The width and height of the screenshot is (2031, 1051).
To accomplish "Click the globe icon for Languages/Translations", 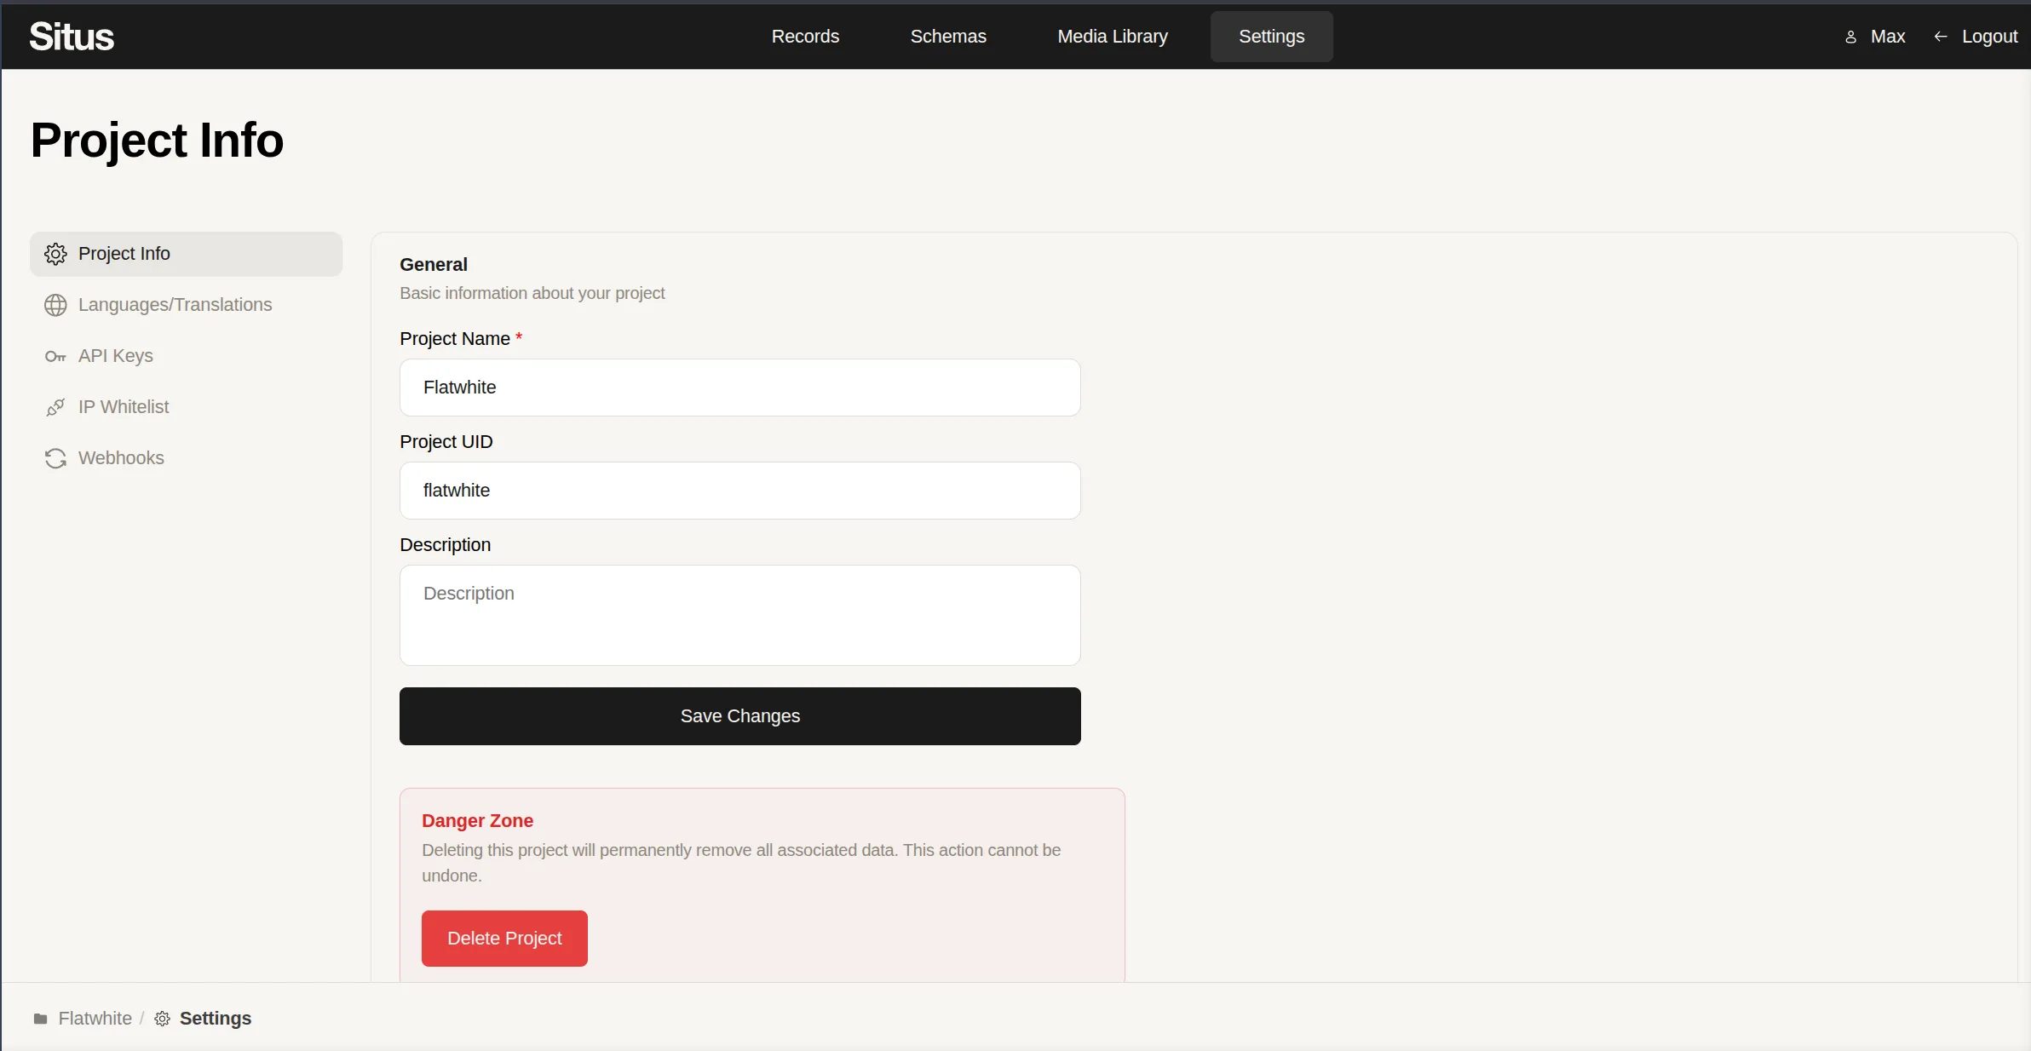I will pos(55,305).
